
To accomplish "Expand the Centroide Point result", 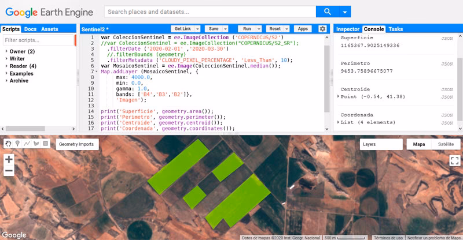I will 339,96.
